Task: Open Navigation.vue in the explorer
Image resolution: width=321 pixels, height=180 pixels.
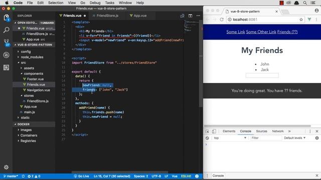Action: [38, 90]
